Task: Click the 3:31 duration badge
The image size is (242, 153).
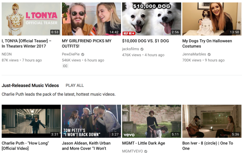Action: [x=55, y=135]
